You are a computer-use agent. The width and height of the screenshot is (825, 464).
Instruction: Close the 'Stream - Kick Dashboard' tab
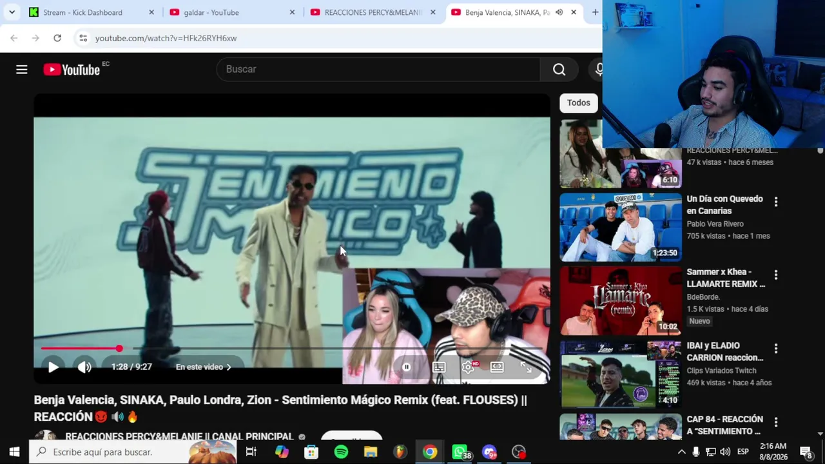[x=151, y=12]
